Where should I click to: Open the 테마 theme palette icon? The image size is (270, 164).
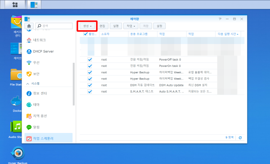(x=29, y=105)
